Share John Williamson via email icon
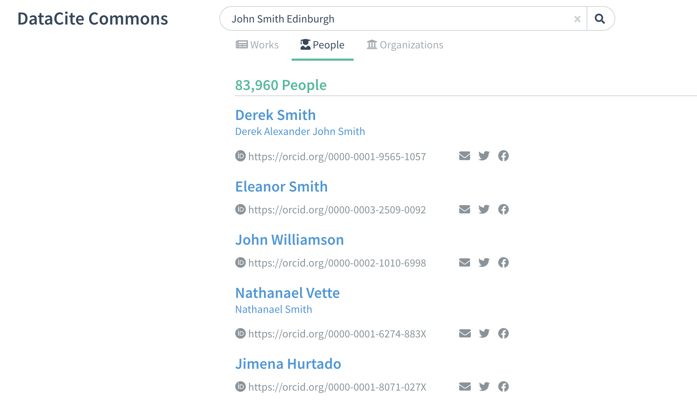The width and height of the screenshot is (697, 409). (465, 262)
